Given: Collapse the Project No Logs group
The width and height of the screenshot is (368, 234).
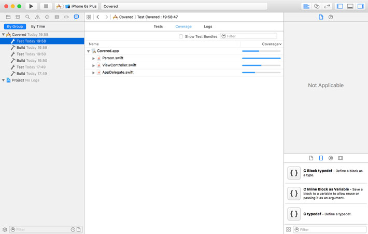Looking at the screenshot, I should pyautogui.click(x=3, y=80).
